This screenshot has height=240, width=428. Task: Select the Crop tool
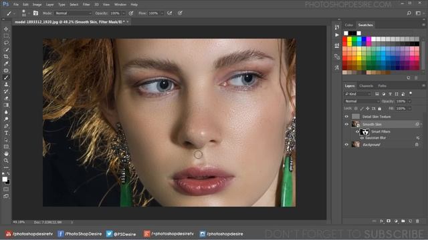(x=6, y=57)
